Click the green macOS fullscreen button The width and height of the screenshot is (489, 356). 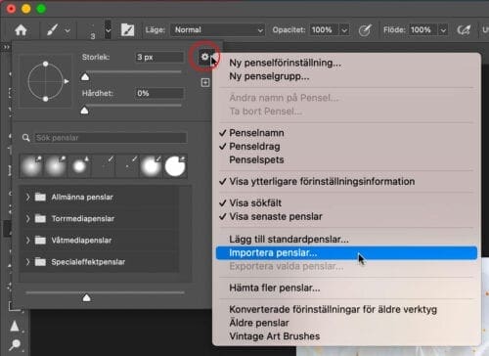tap(41, 9)
